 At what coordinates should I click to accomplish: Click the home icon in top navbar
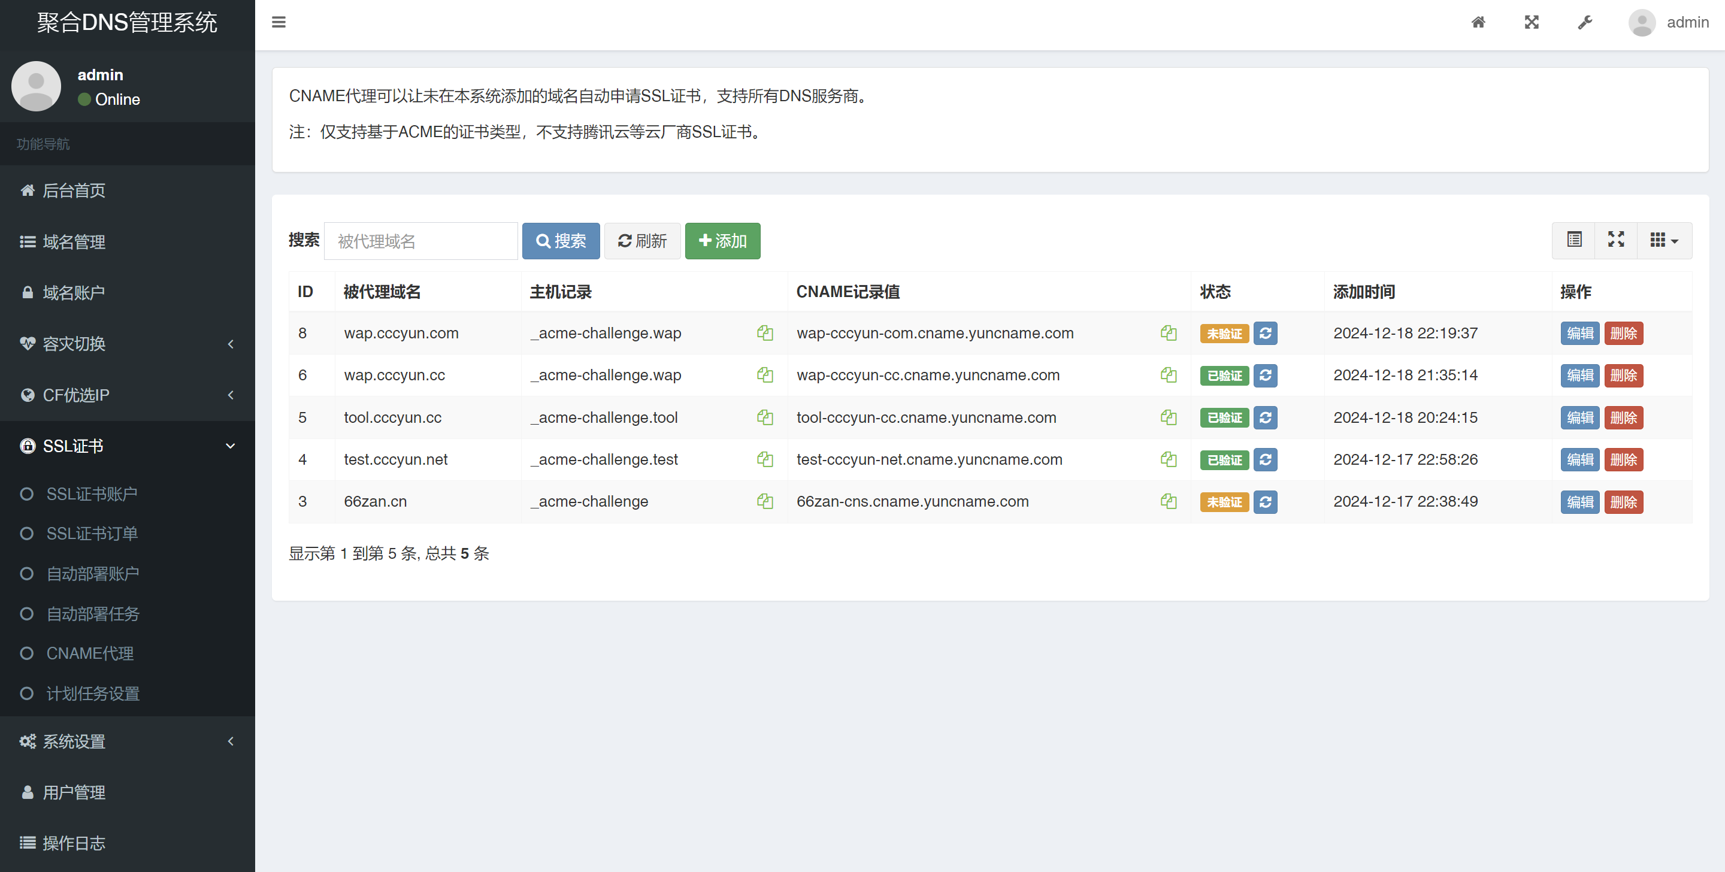[x=1479, y=22]
